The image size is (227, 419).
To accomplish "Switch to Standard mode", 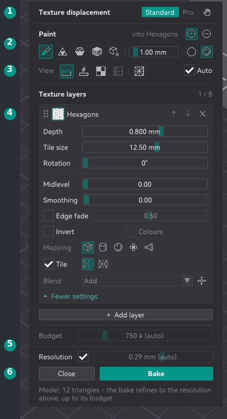I will [x=160, y=12].
